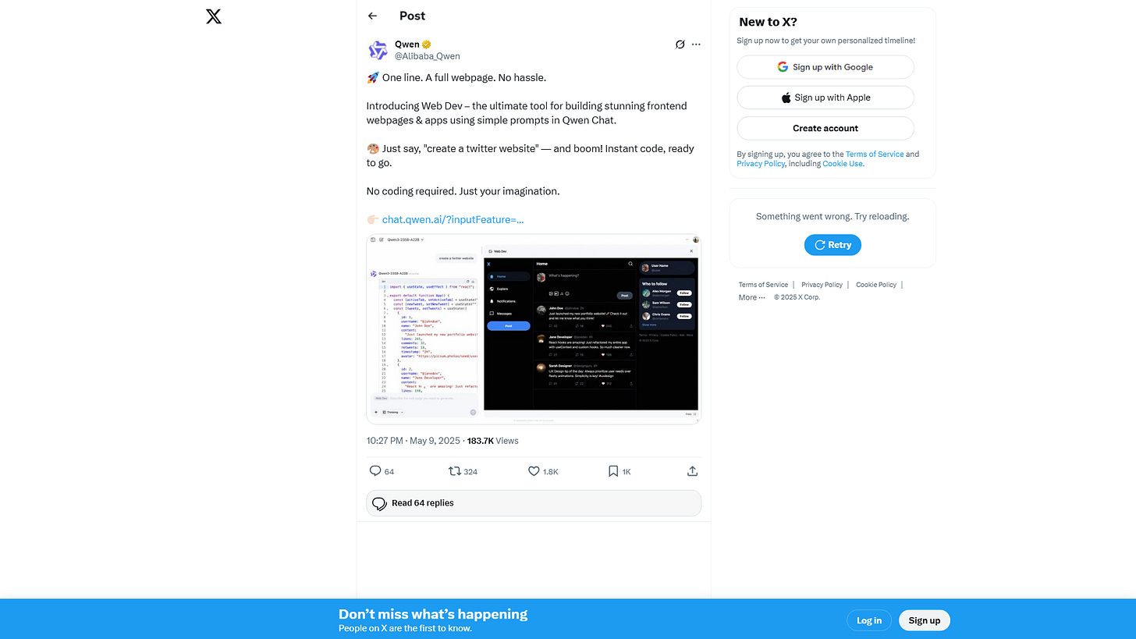Click the share upload icon
This screenshot has width=1136, height=639.
(692, 471)
